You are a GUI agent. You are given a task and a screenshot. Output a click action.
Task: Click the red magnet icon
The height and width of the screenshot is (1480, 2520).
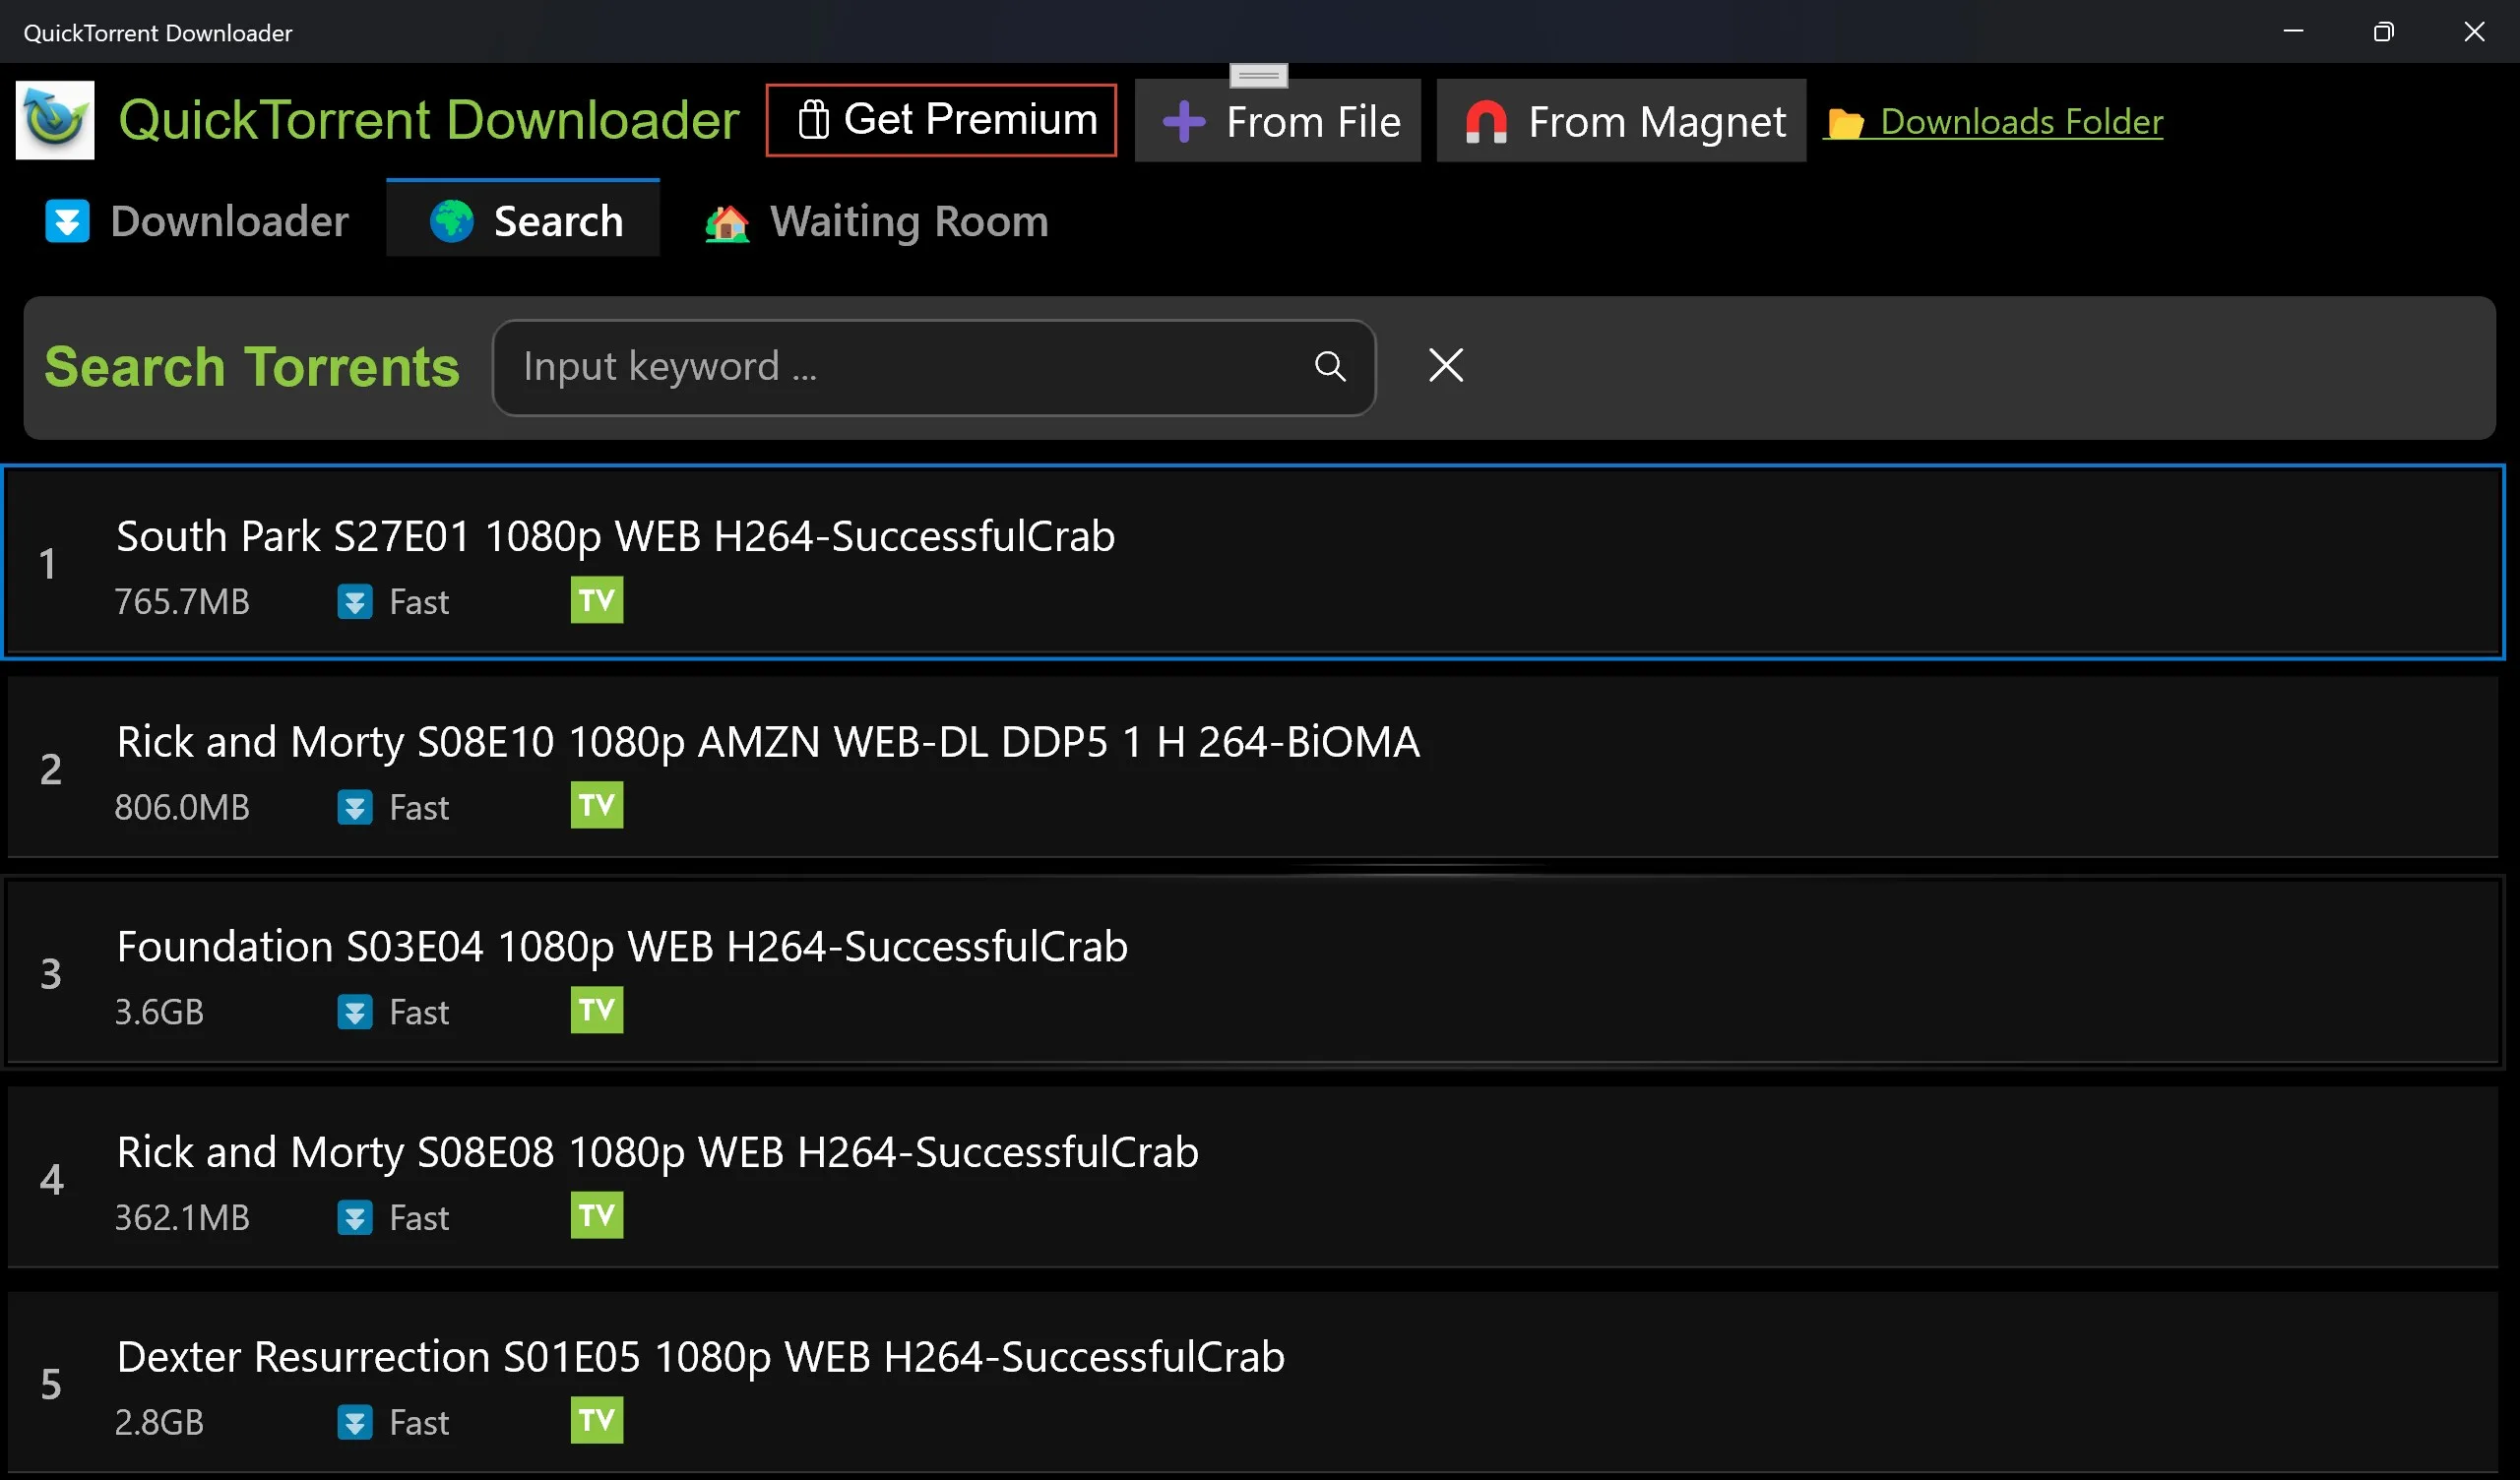[x=1486, y=122]
